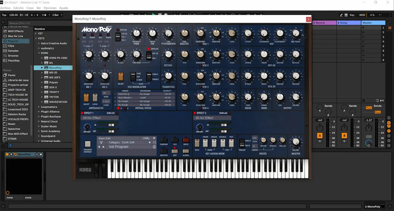The image size is (394, 211).
Task: Click the EDIT button in MonoPoly
Action: (x=175, y=151)
